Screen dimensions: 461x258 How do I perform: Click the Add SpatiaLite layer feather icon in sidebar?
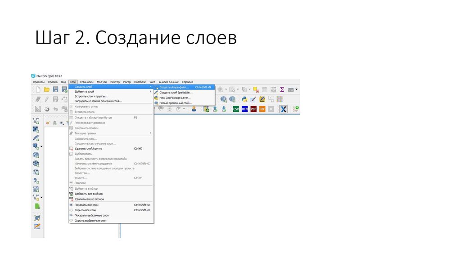pos(36,138)
